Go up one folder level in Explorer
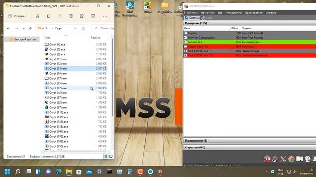316x177 pixels. click(x=30, y=29)
